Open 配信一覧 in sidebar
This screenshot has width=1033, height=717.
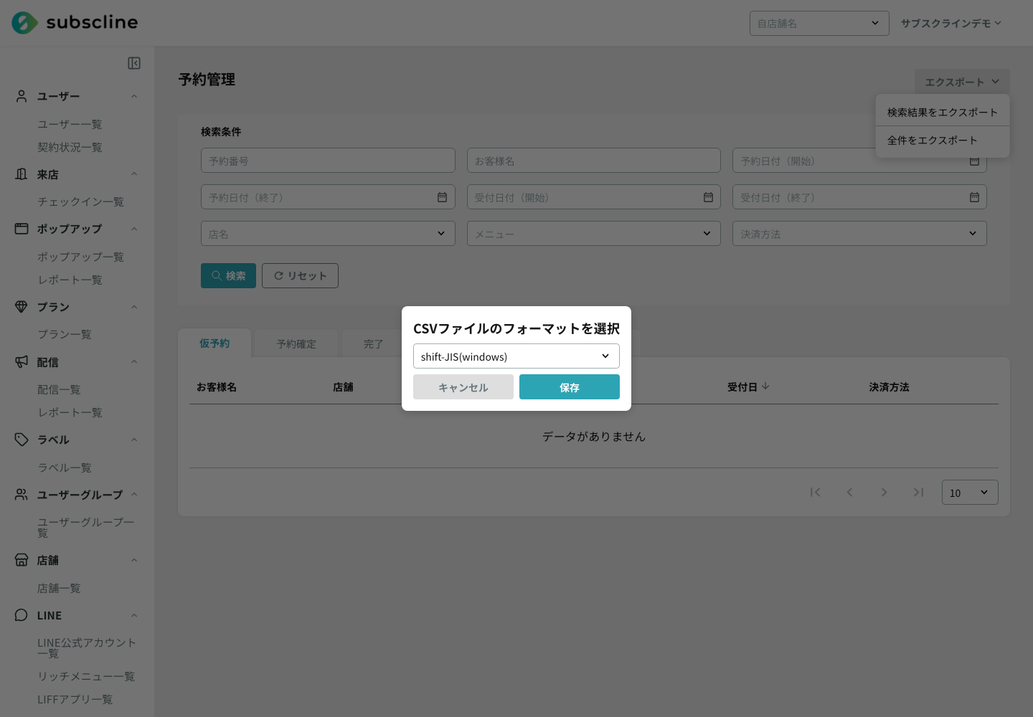59,389
